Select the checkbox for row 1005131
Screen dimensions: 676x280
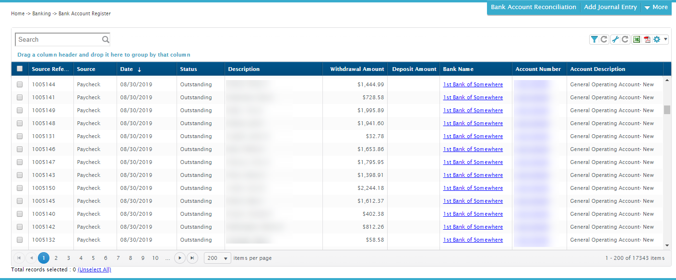coord(20,136)
